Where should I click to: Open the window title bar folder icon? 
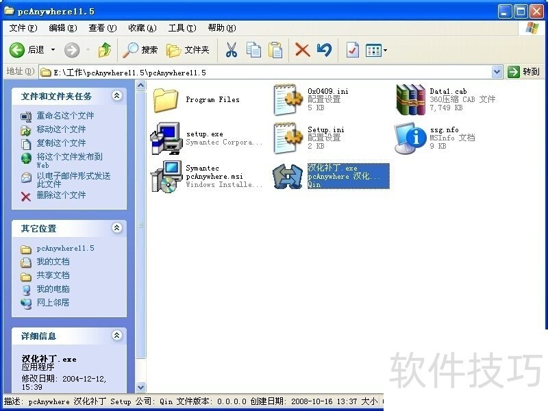tap(9, 11)
